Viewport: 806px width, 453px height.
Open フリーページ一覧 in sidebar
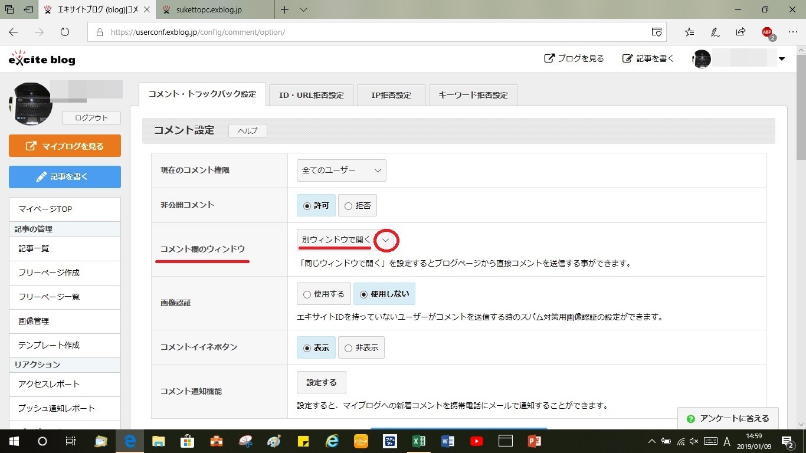pos(65,297)
